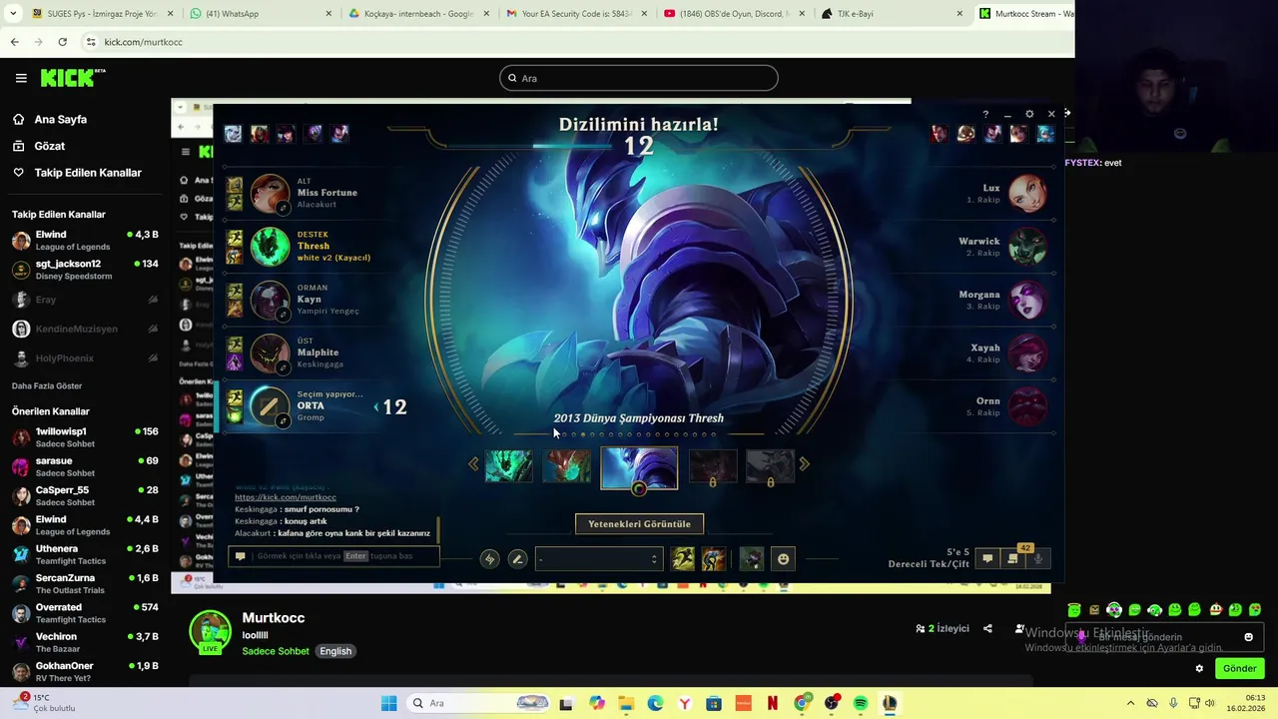Toggle notifications icon for KendineMuzisyen

153,329
